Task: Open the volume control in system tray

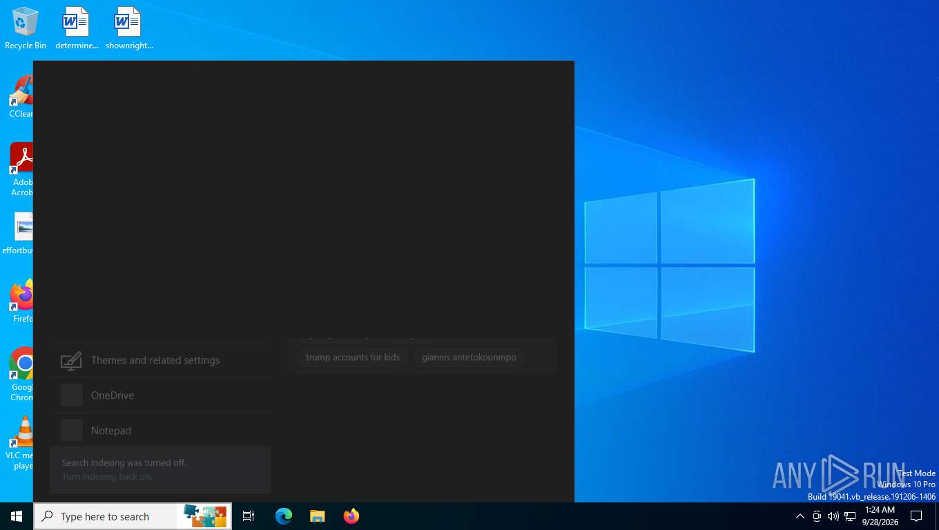Action: pos(833,516)
